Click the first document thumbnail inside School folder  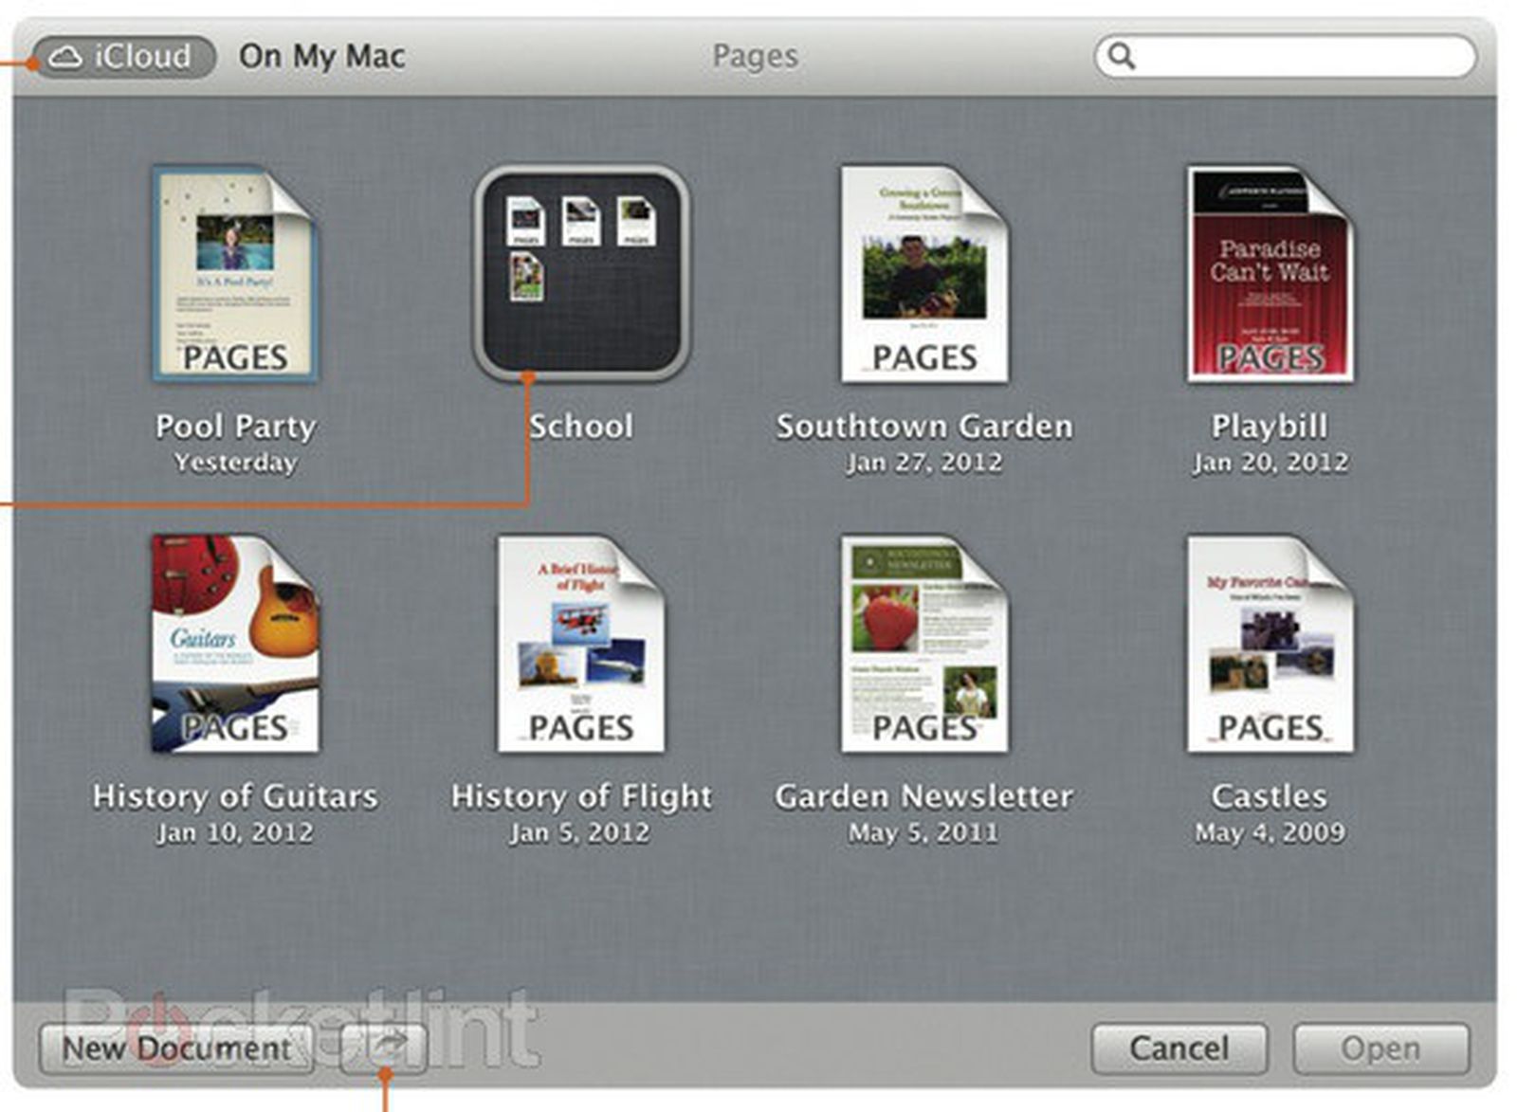525,221
